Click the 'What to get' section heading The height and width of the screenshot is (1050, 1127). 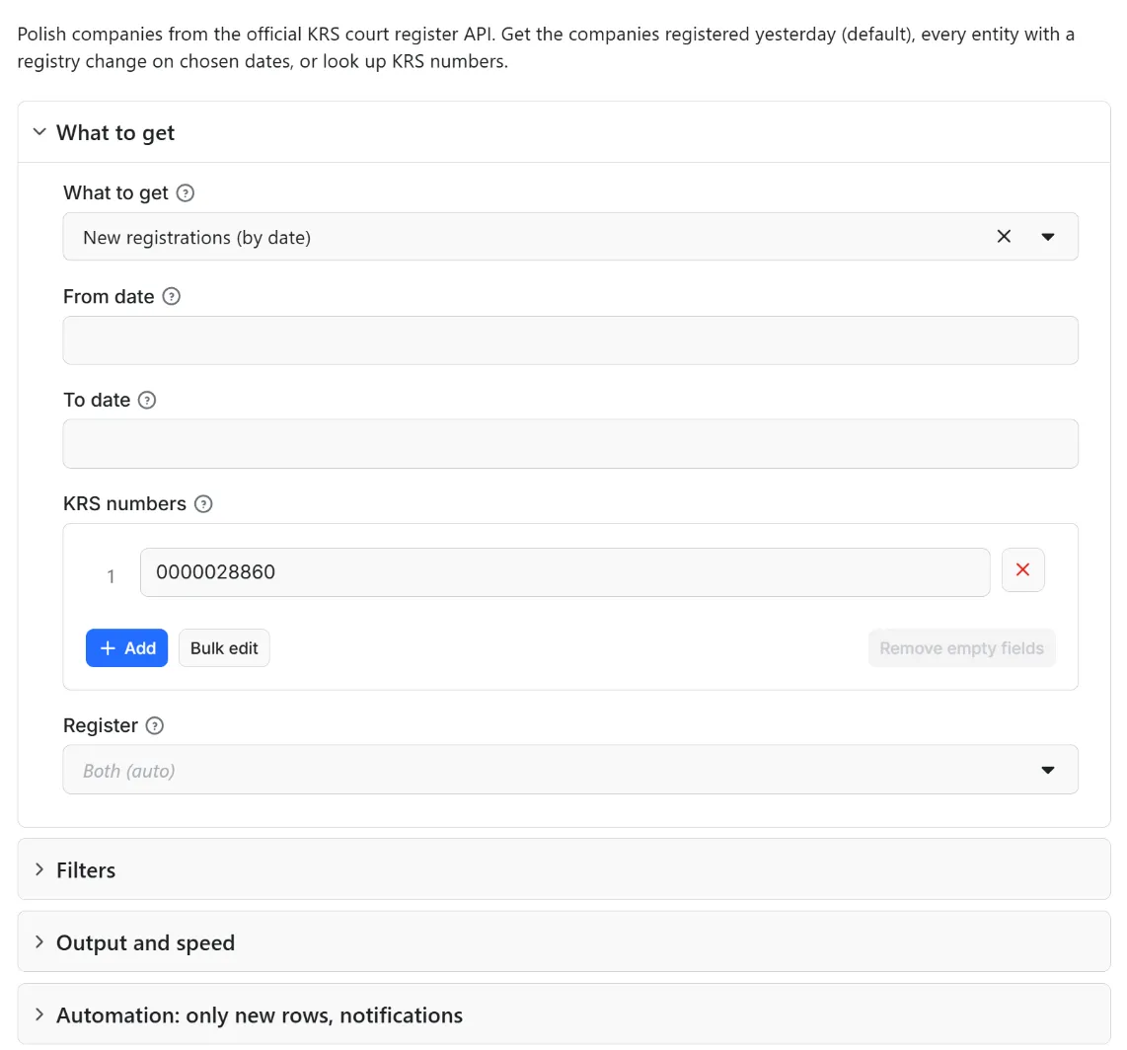coord(115,133)
